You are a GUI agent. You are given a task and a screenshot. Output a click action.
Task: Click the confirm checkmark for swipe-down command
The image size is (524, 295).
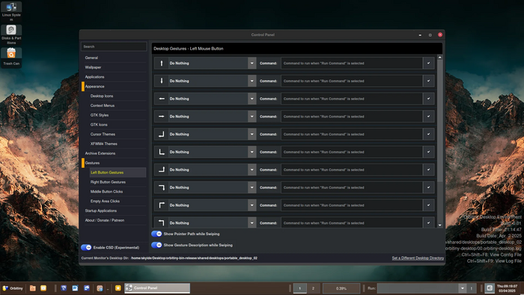pos(428,81)
